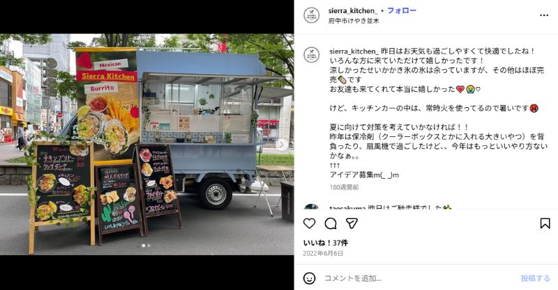This screenshot has height=290, width=558.
Task: Click avatar beside the caption text
Action: (x=311, y=55)
